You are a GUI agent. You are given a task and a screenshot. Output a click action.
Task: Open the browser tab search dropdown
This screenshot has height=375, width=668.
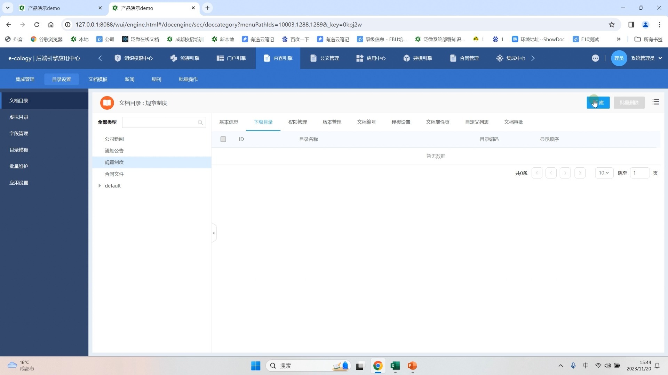[x=8, y=8]
